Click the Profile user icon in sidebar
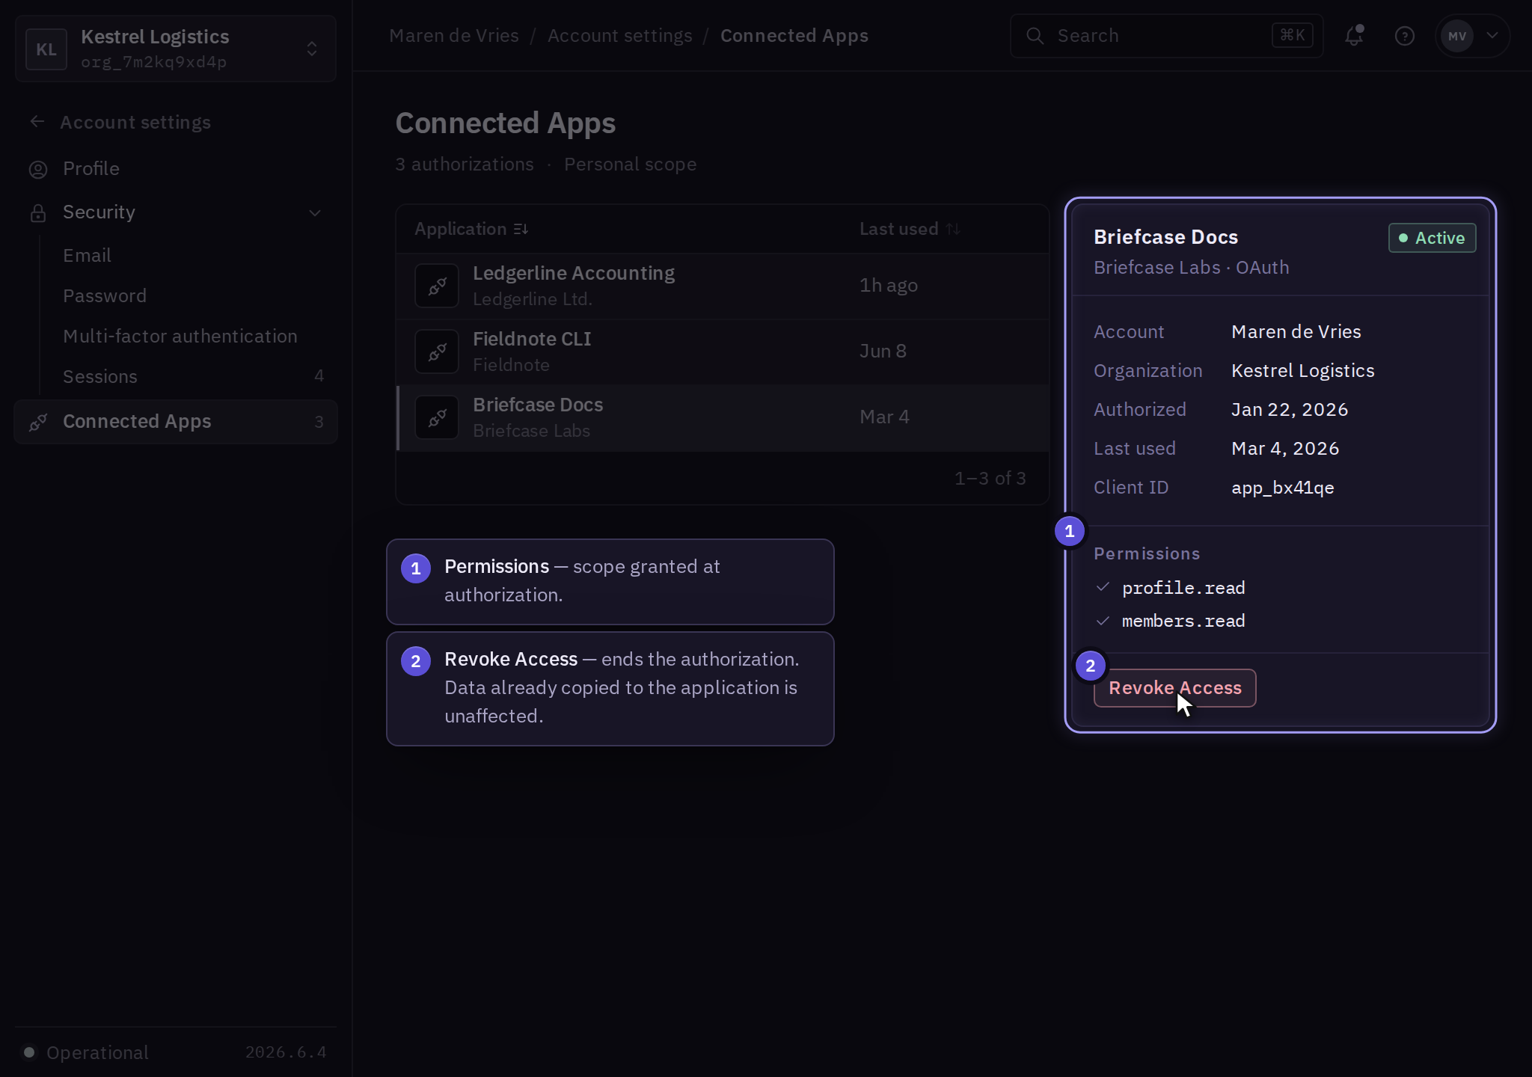The image size is (1532, 1077). pos(38,170)
